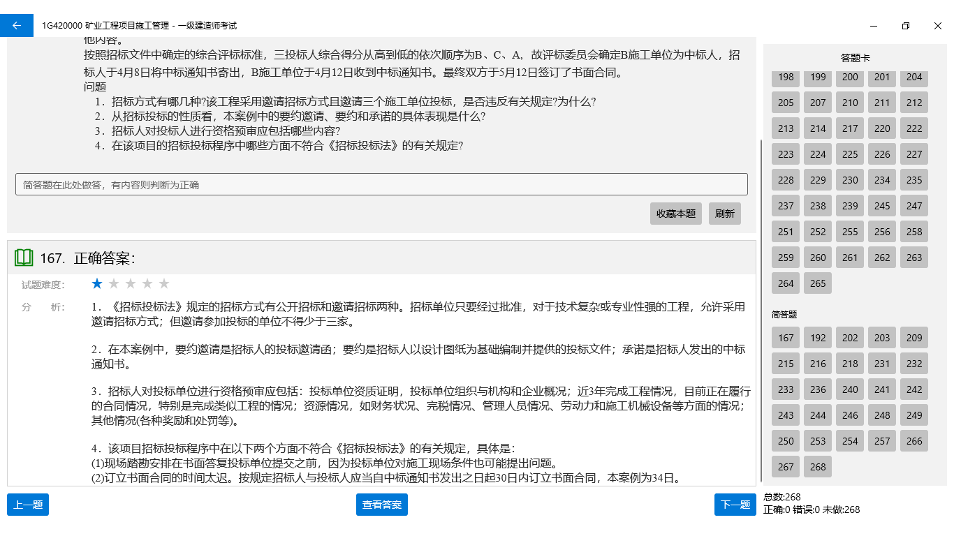Go to previous question with 上一题

pyautogui.click(x=27, y=505)
